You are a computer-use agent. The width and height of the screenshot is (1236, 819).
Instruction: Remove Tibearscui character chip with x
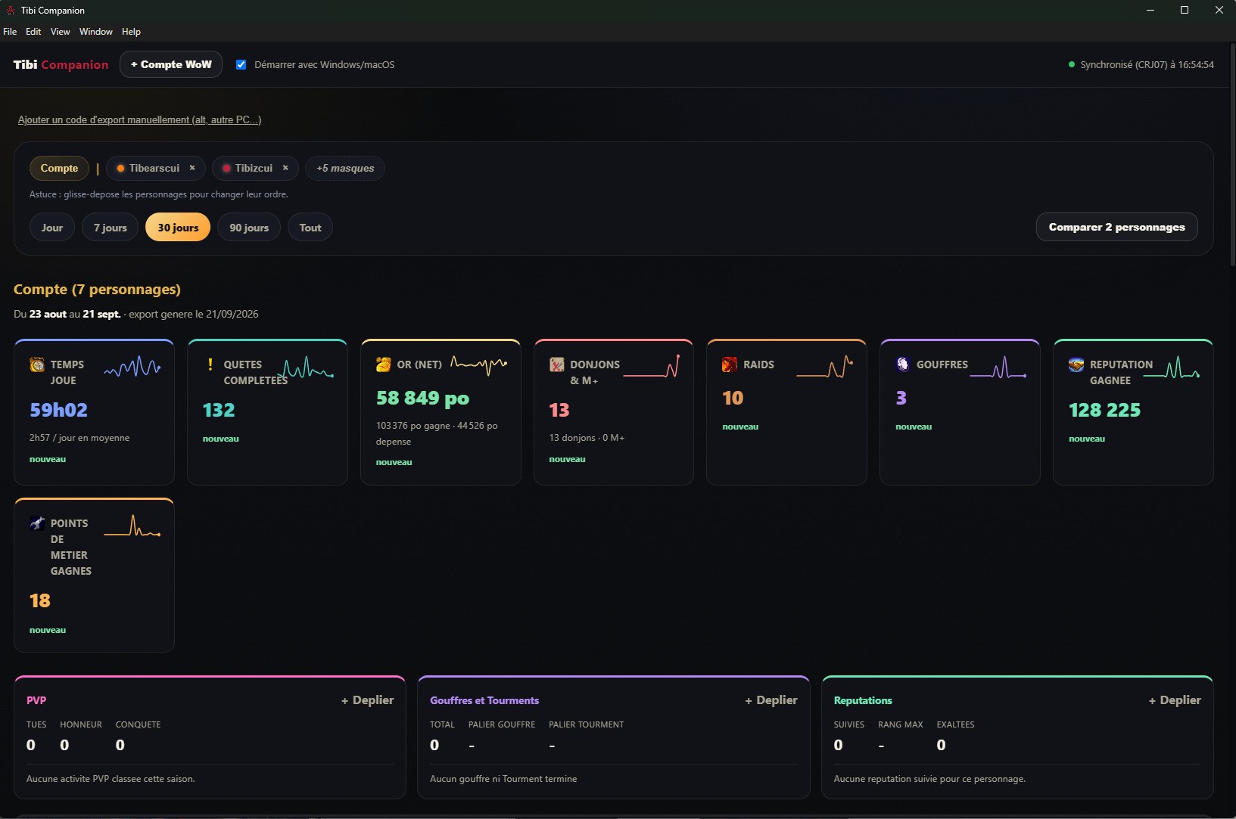(192, 168)
